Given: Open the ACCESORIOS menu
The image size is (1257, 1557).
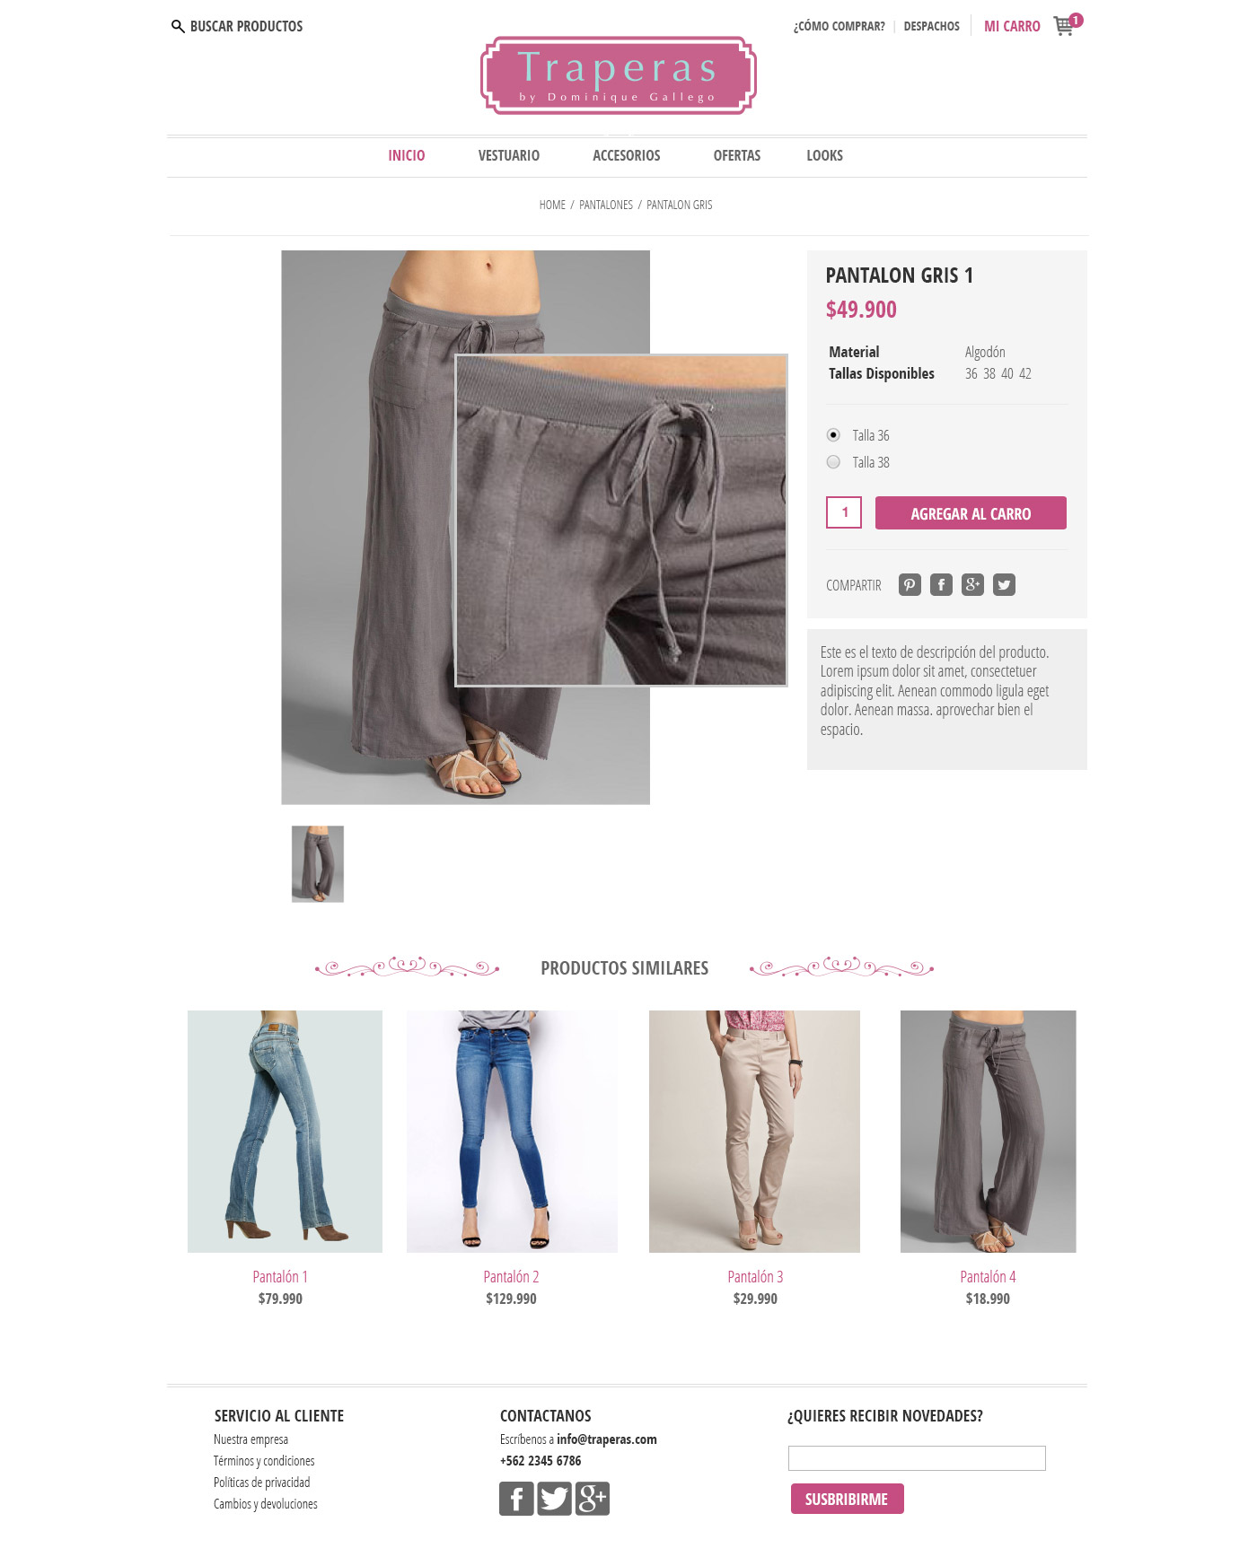Looking at the screenshot, I should [x=627, y=156].
